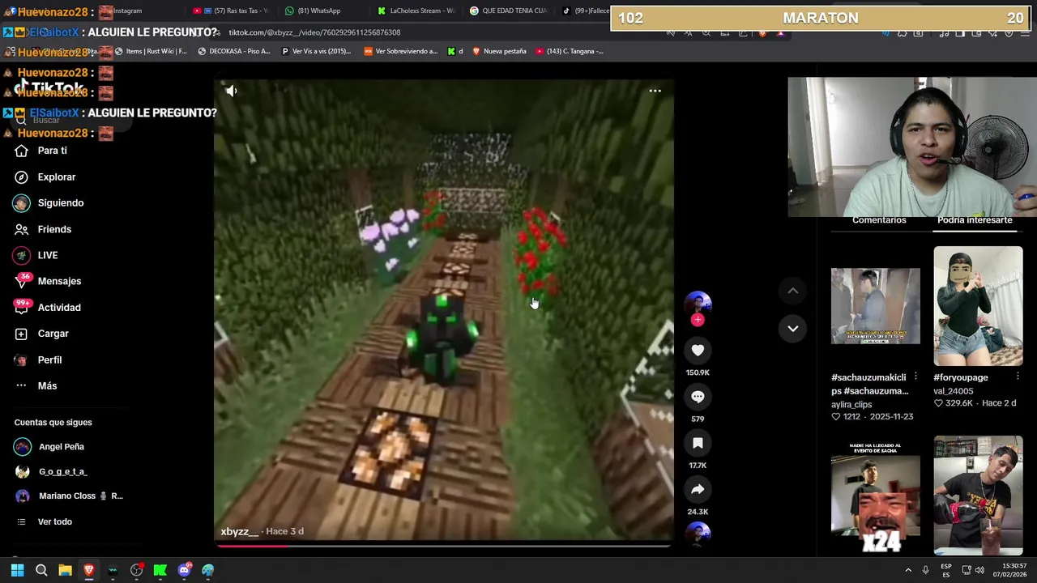The image size is (1037, 583).
Task: Show hidden system tray icons
Action: pyautogui.click(x=908, y=571)
